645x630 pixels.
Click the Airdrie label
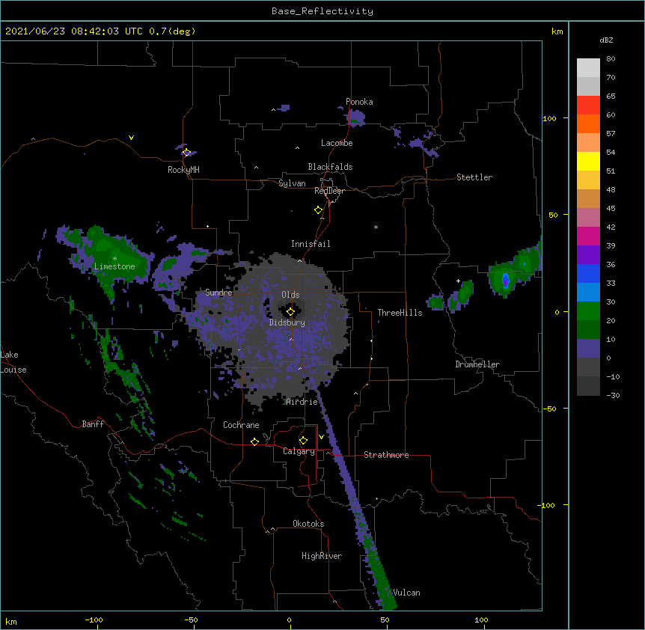pos(302,402)
